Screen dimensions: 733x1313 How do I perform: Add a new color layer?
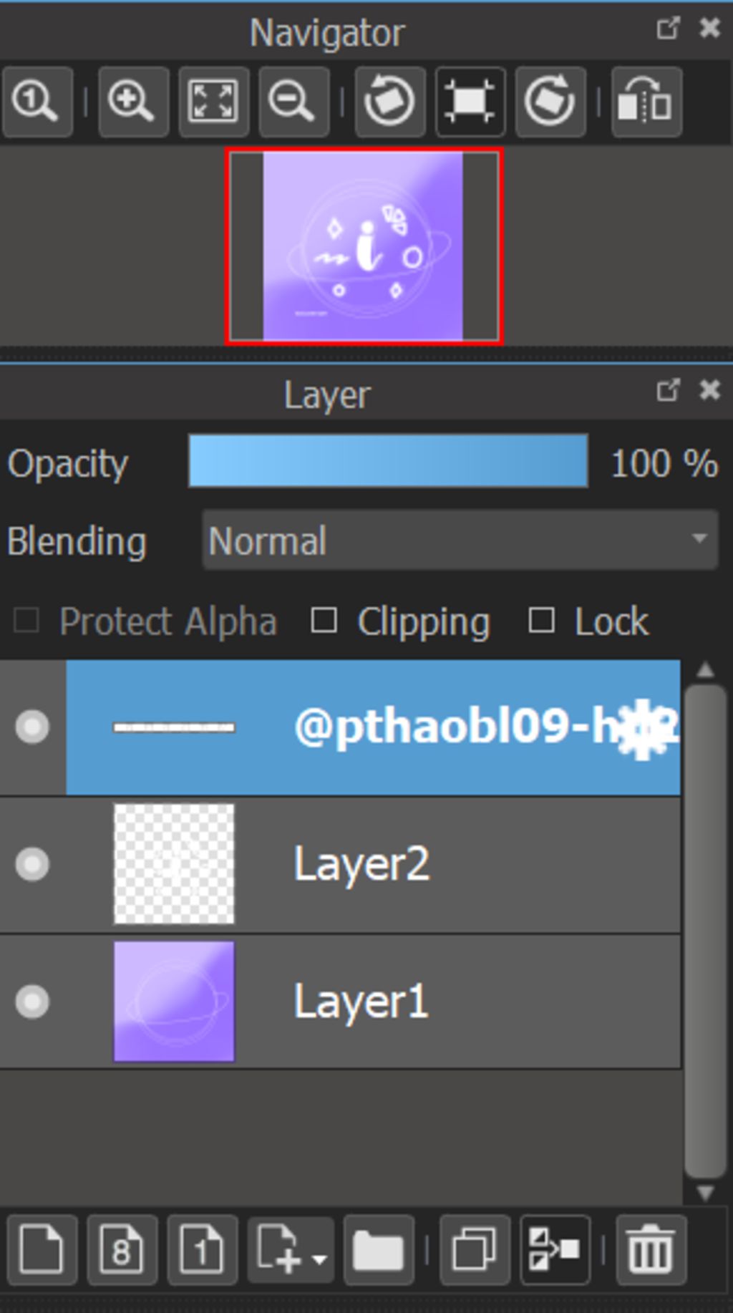pos(42,1249)
